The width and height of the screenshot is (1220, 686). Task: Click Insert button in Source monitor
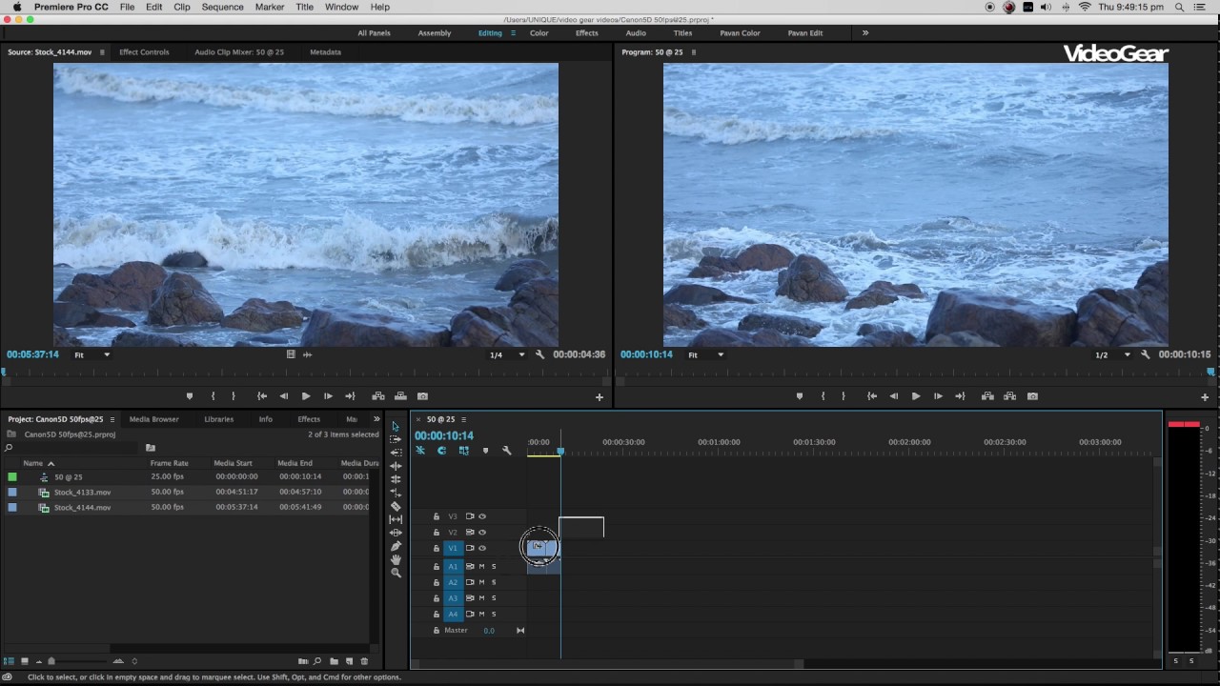pos(378,396)
